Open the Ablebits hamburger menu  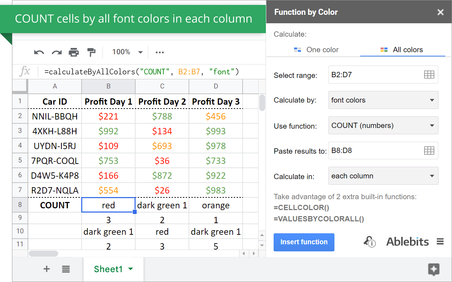click(x=440, y=241)
